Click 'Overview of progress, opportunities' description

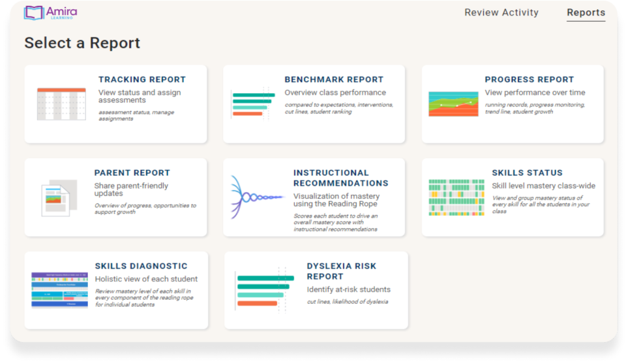click(145, 209)
